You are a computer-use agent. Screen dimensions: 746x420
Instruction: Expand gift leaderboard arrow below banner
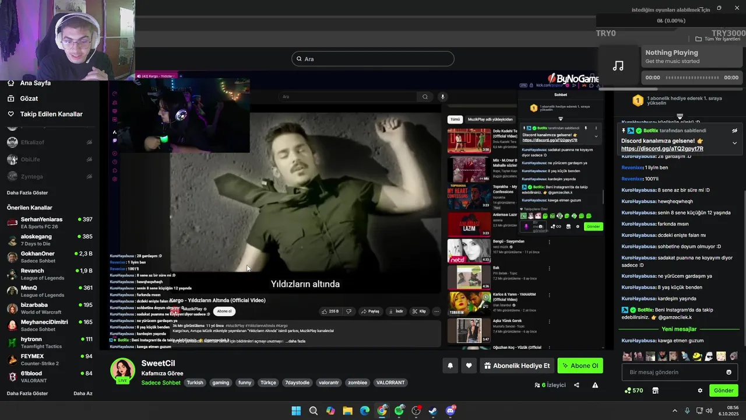coord(680,117)
